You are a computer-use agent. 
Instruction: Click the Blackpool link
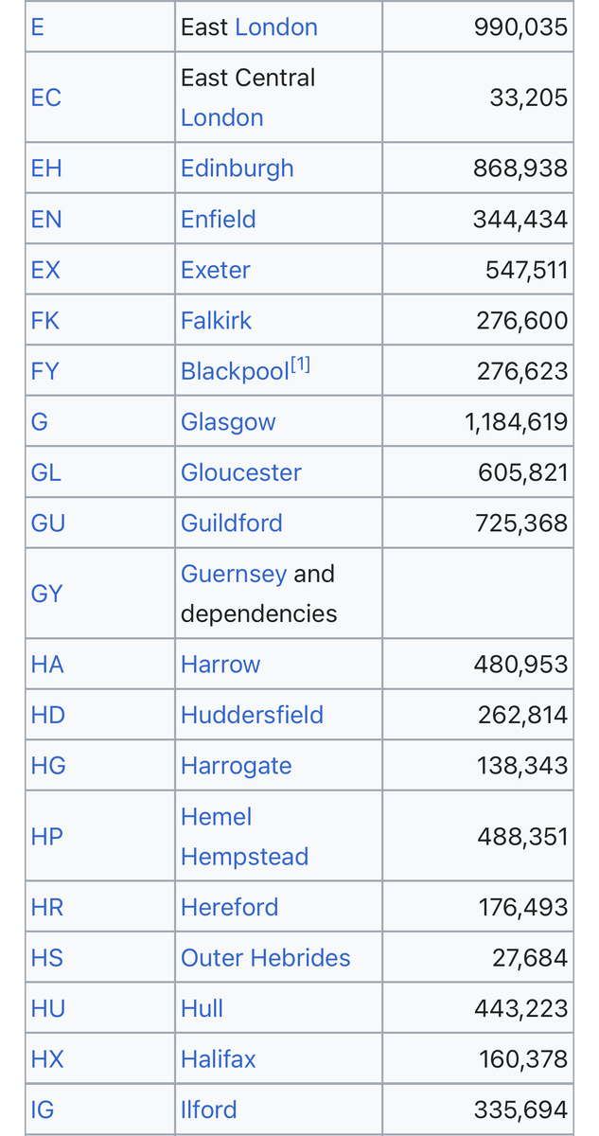click(234, 372)
